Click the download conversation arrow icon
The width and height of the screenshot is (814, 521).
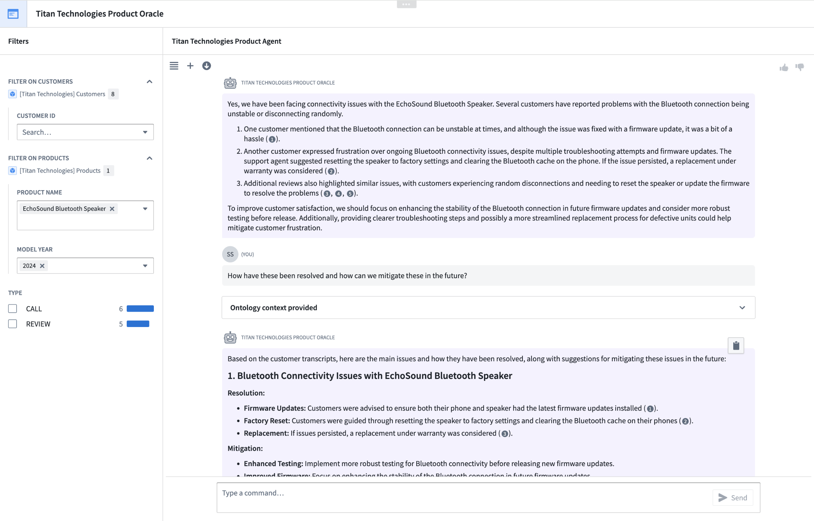point(207,66)
